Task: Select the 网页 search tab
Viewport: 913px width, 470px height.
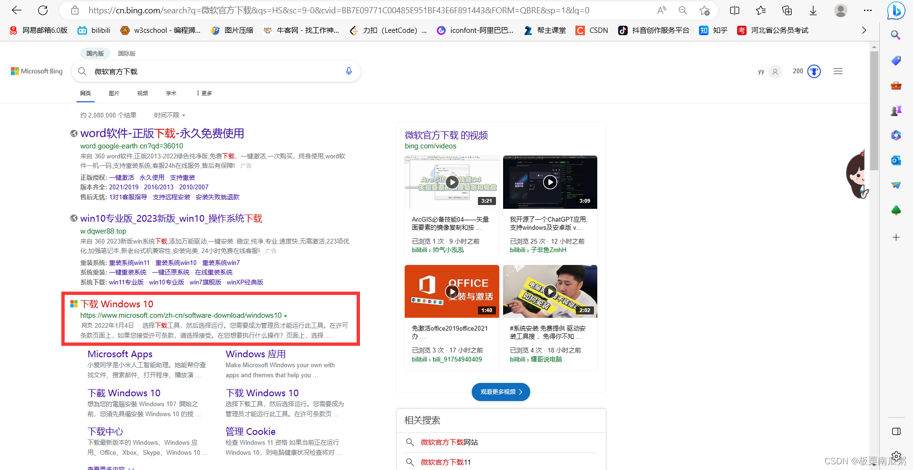Action: pyautogui.click(x=86, y=93)
